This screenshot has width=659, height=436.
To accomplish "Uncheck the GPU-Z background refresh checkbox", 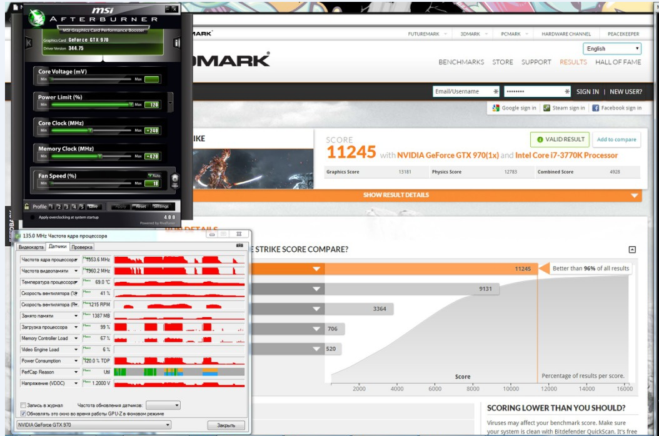I will [23, 414].
